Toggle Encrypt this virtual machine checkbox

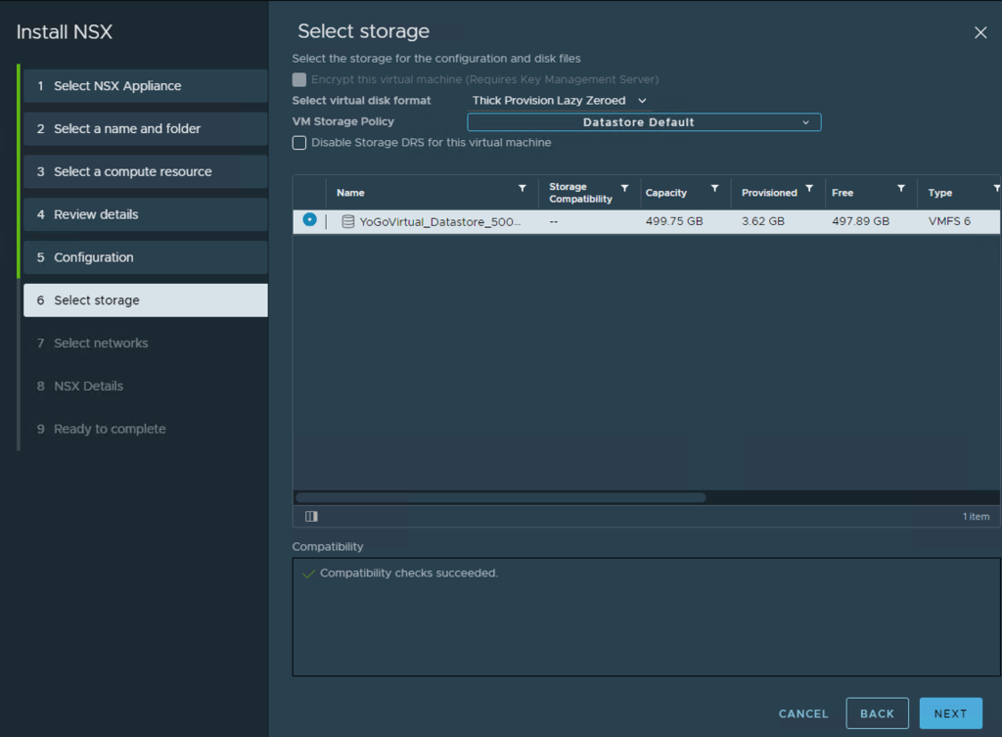[299, 79]
